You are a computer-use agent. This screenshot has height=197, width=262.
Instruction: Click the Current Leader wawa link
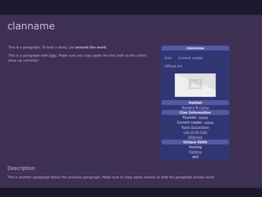tap(209, 123)
